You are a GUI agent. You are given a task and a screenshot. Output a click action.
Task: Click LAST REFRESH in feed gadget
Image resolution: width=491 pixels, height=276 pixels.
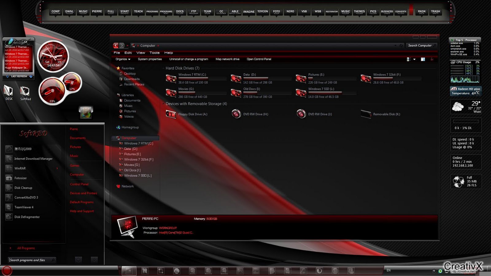click(19, 76)
